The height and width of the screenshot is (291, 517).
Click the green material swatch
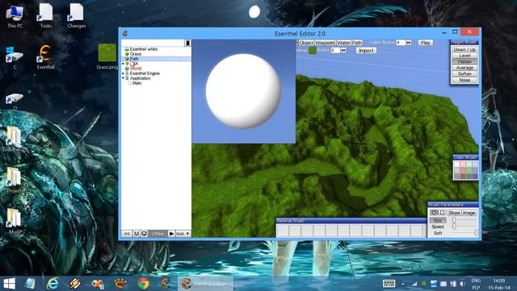coord(313,50)
